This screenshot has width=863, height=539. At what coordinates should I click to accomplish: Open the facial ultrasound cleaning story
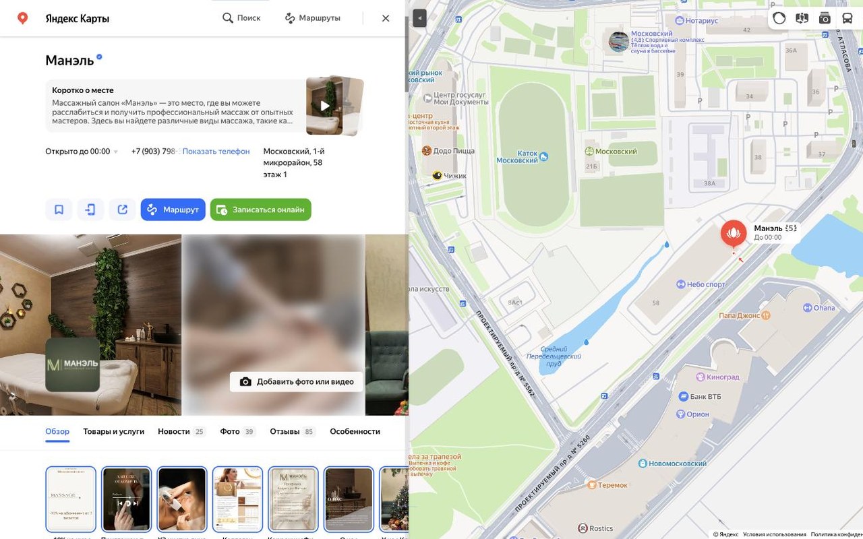click(x=182, y=499)
